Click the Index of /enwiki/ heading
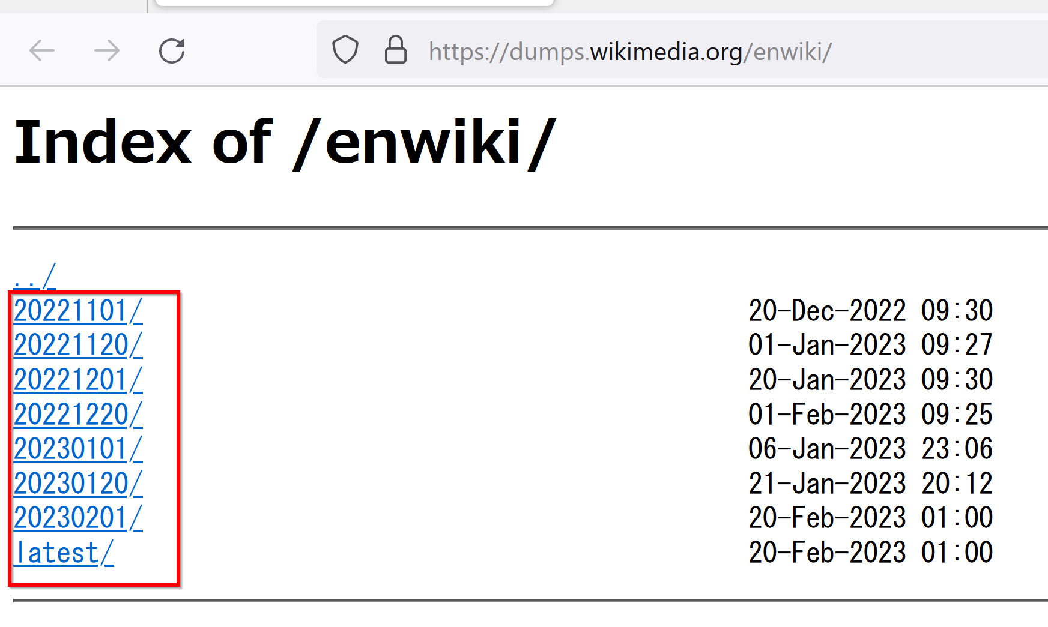 pos(285,142)
